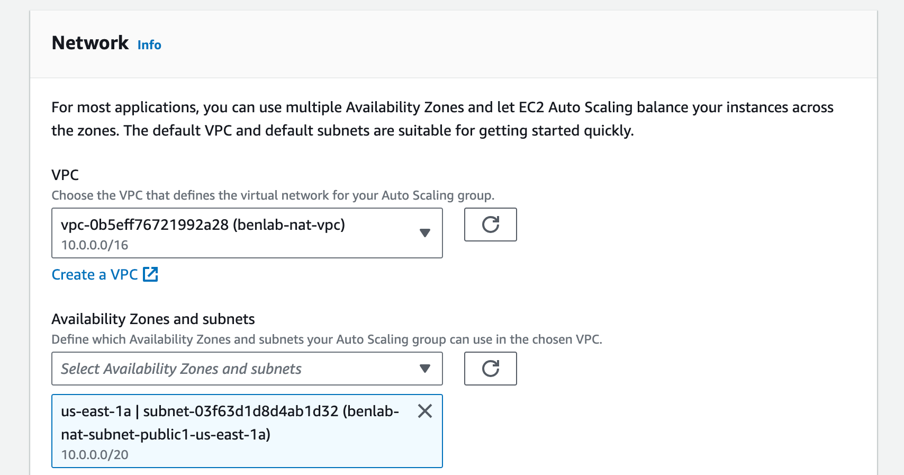Click the 10.0.0.0/16 CIDR text
Viewport: 904px width, 475px height.
pos(95,245)
